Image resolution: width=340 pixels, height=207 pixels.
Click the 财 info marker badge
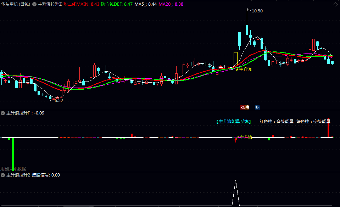(x=257, y=107)
